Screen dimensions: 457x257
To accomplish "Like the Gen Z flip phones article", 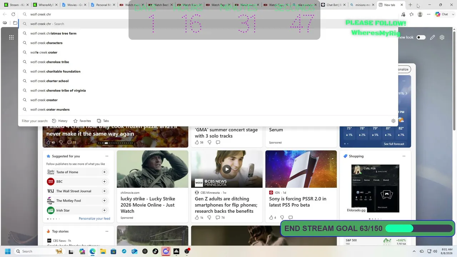I will (x=197, y=217).
